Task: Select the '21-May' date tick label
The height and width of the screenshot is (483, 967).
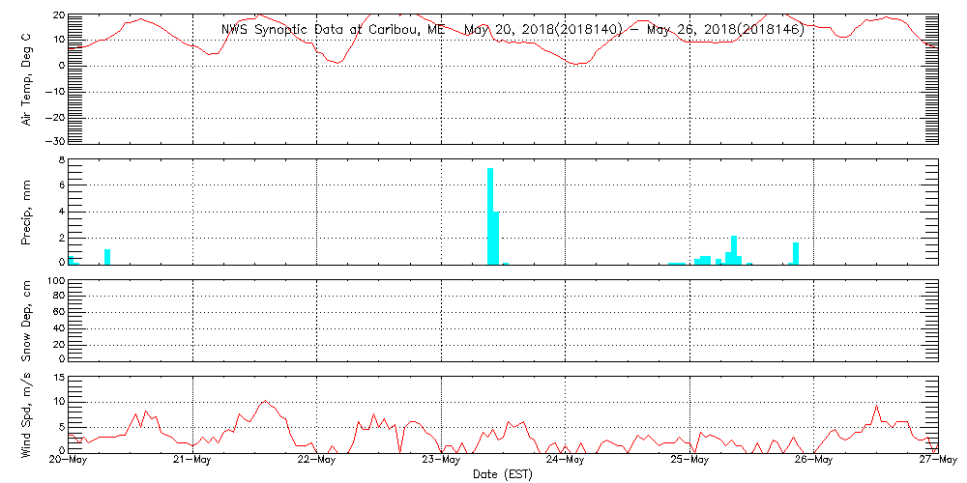Action: pyautogui.click(x=193, y=461)
